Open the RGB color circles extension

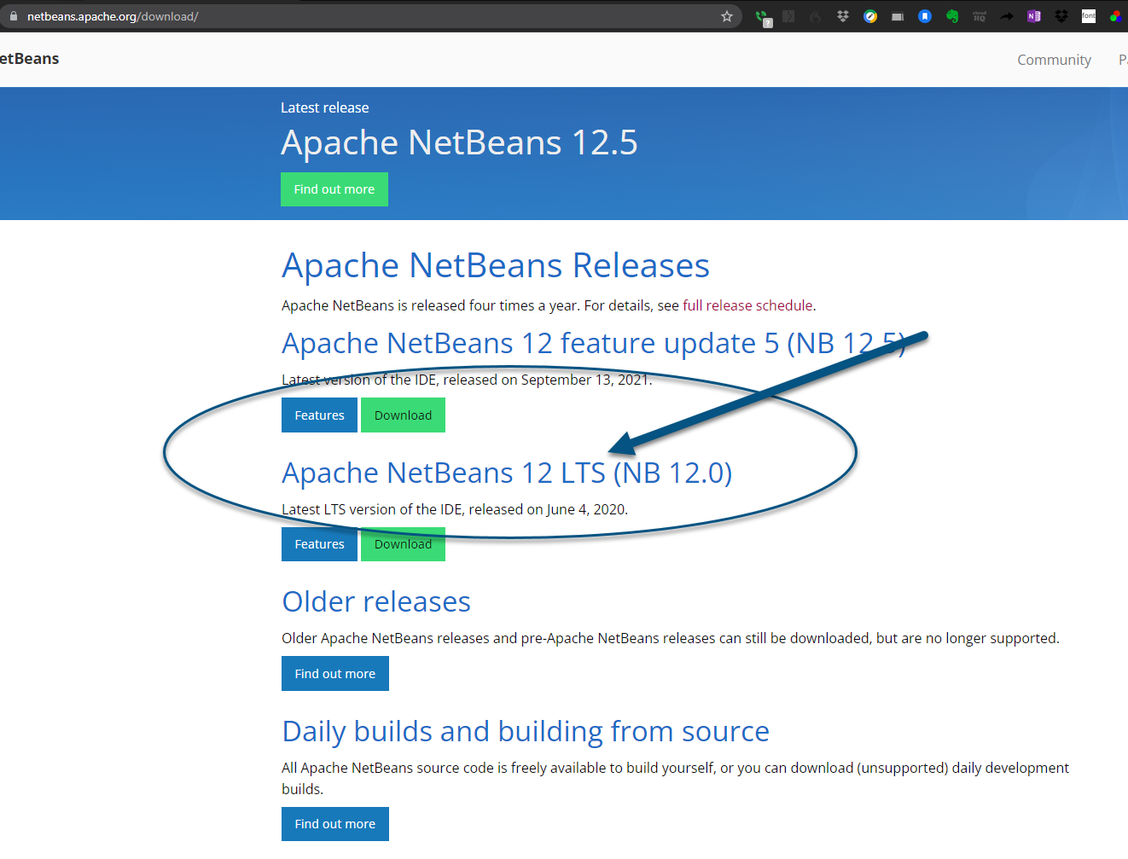[x=1115, y=16]
